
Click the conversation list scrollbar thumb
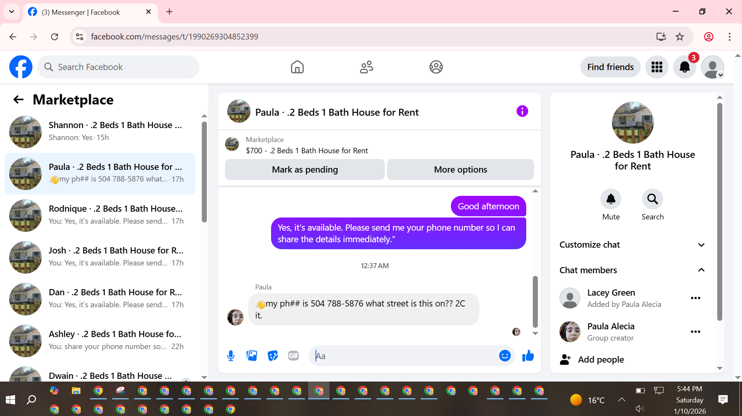[204, 172]
